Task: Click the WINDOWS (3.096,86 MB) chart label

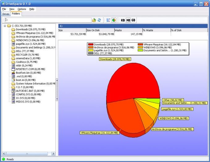Action: pyautogui.click(x=174, y=118)
